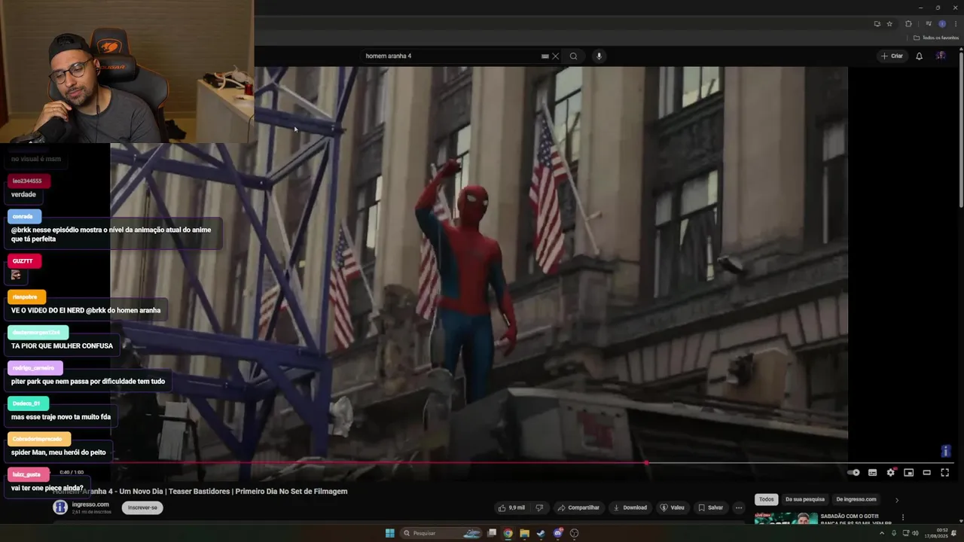This screenshot has height=542, width=964.
Task: Open Google Chrome from the taskbar
Action: coord(508,533)
